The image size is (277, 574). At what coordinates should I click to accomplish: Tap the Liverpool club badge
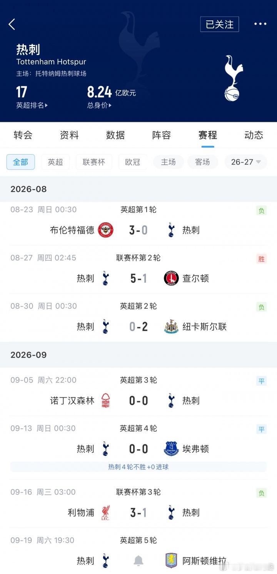click(105, 512)
